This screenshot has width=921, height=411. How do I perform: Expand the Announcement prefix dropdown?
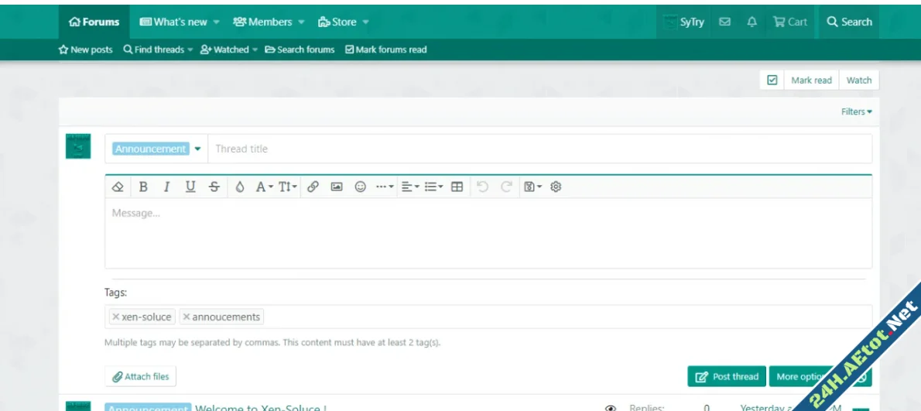197,149
